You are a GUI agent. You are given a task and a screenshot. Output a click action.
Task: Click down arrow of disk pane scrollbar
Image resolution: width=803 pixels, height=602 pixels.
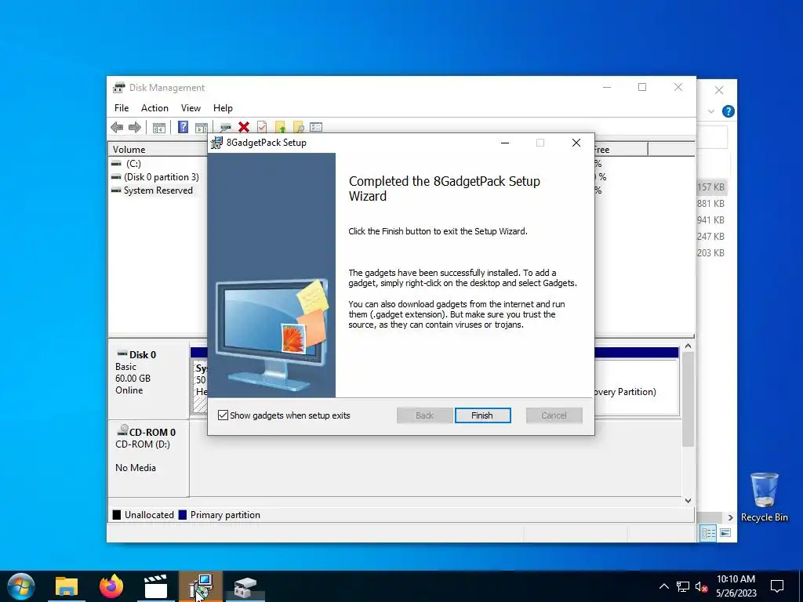point(689,501)
